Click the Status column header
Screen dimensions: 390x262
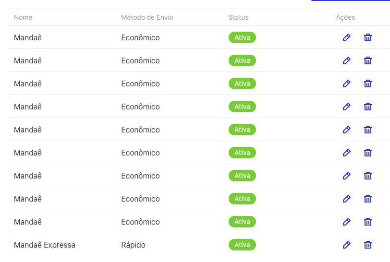point(239,17)
